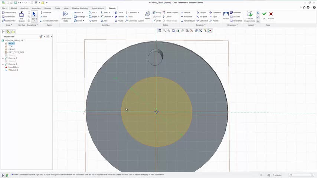Apply the Horizontal constraint
Viewport: 317px width, 178px height.
(186, 17)
